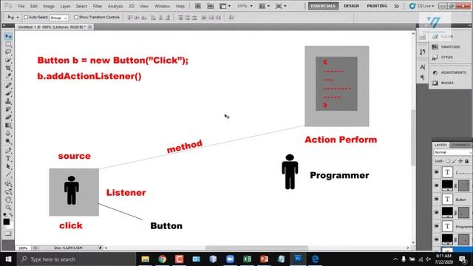Screen dimensions: 473x266
Task: Select the Move tool in the toolbox
Action: 8,36
